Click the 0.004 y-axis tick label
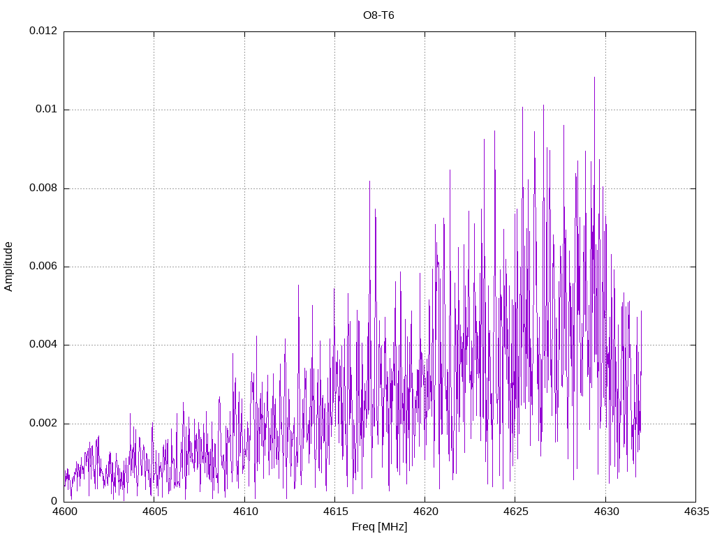 click(43, 345)
